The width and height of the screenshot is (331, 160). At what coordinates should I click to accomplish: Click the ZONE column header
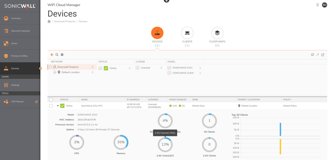195,100
